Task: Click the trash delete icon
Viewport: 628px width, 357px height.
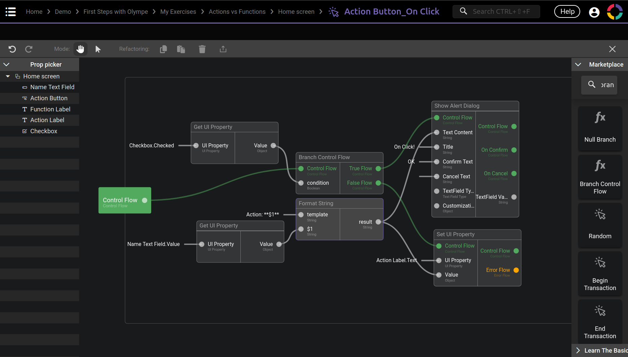Action: (202, 49)
